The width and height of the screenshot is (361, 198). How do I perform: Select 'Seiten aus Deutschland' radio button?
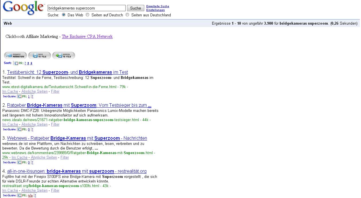click(x=127, y=15)
